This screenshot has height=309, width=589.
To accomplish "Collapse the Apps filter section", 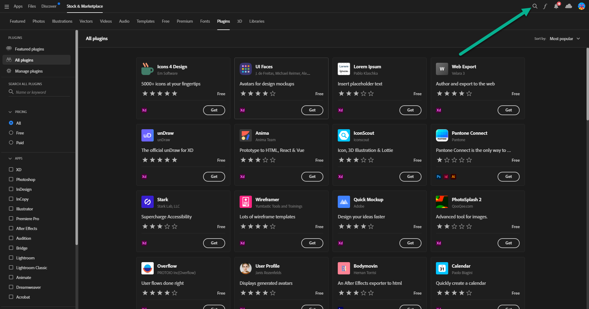I will click(x=10, y=159).
